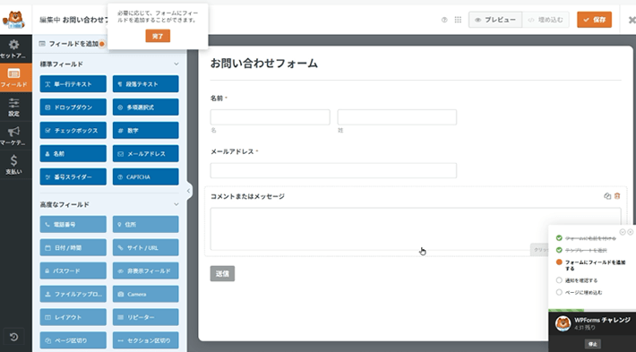
Task: Add a パスワード field
Action: 73,270
